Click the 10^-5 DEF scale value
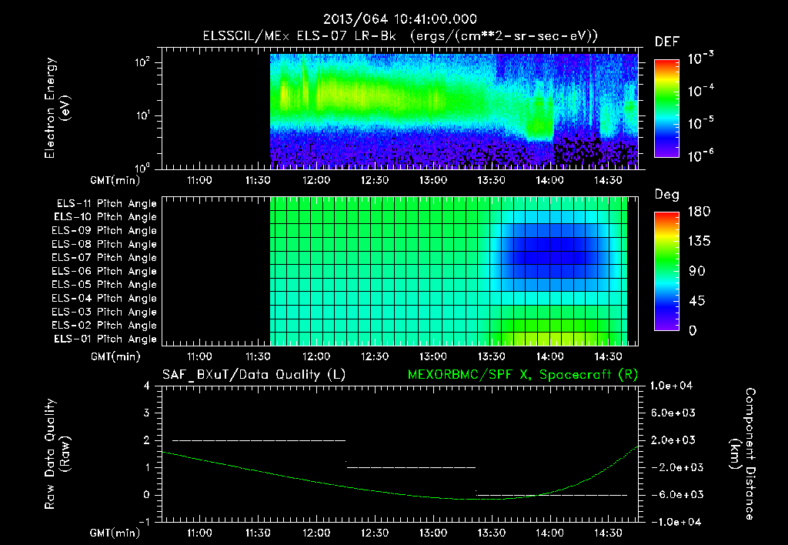Image resolution: width=788 pixels, height=545 pixels. point(700,123)
